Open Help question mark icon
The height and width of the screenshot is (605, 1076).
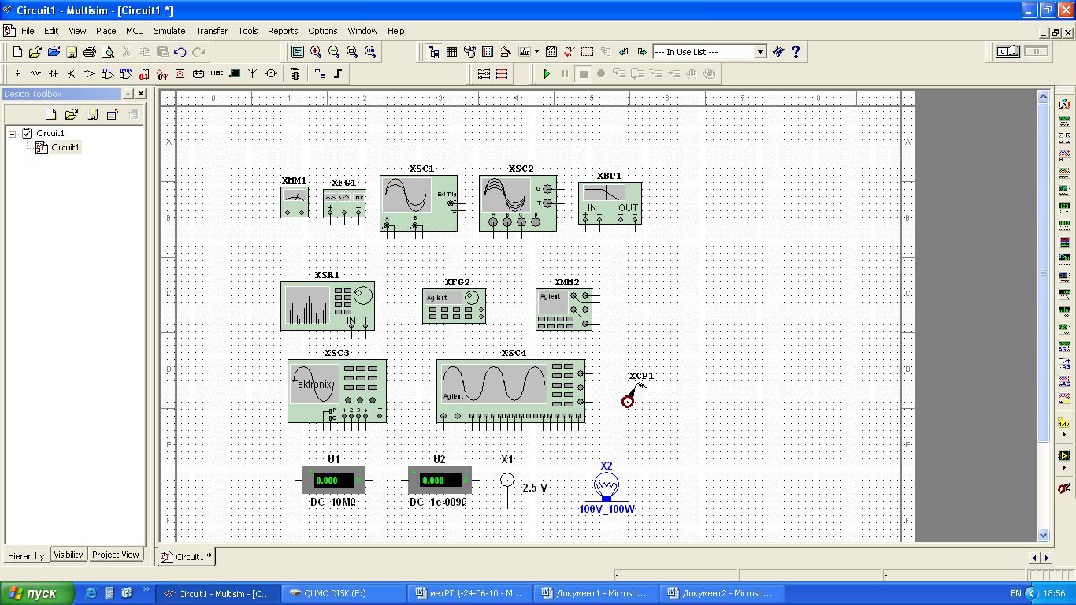(796, 52)
